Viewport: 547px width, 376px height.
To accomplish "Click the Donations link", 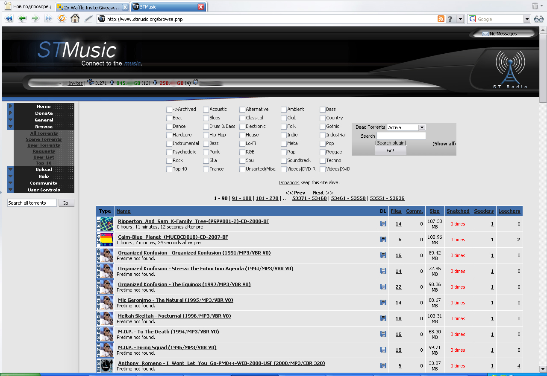I will tap(289, 182).
